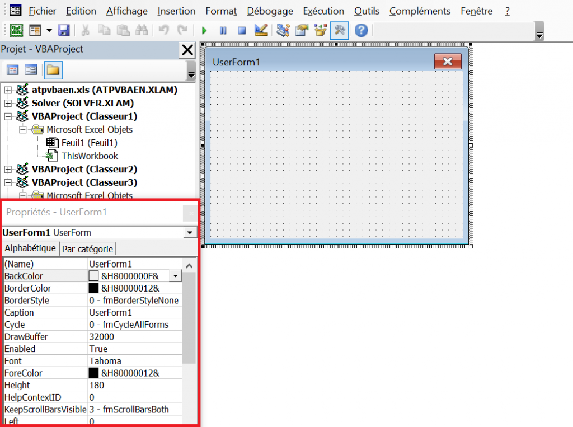Open the Débogage menu
This screenshot has height=427, width=573.
270,11
